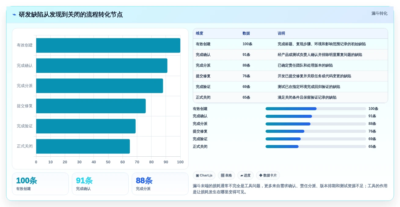Screen dimensions: 400x207
Task: Click the 正式关闭 bar in the chart
Action: tap(83, 146)
